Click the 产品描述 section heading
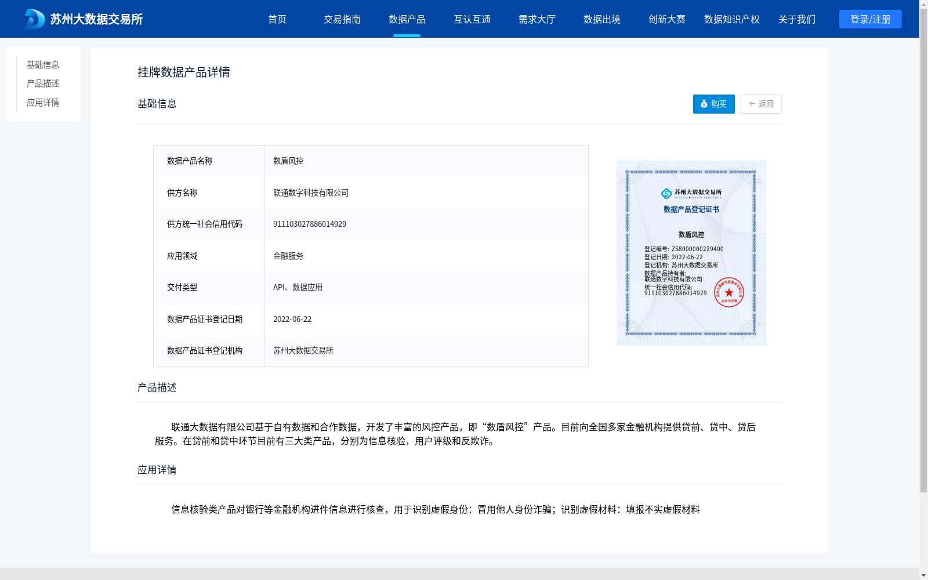The image size is (928, 580). pyautogui.click(x=157, y=387)
